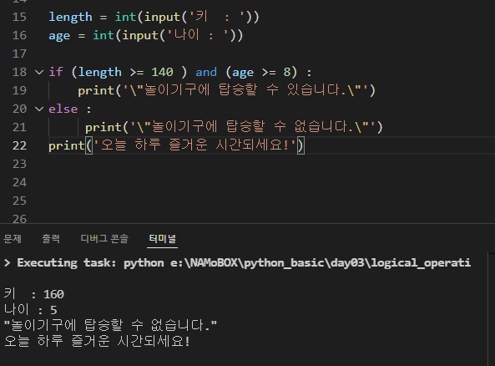Click terminal output '키 : 160'

pyautogui.click(x=33, y=294)
